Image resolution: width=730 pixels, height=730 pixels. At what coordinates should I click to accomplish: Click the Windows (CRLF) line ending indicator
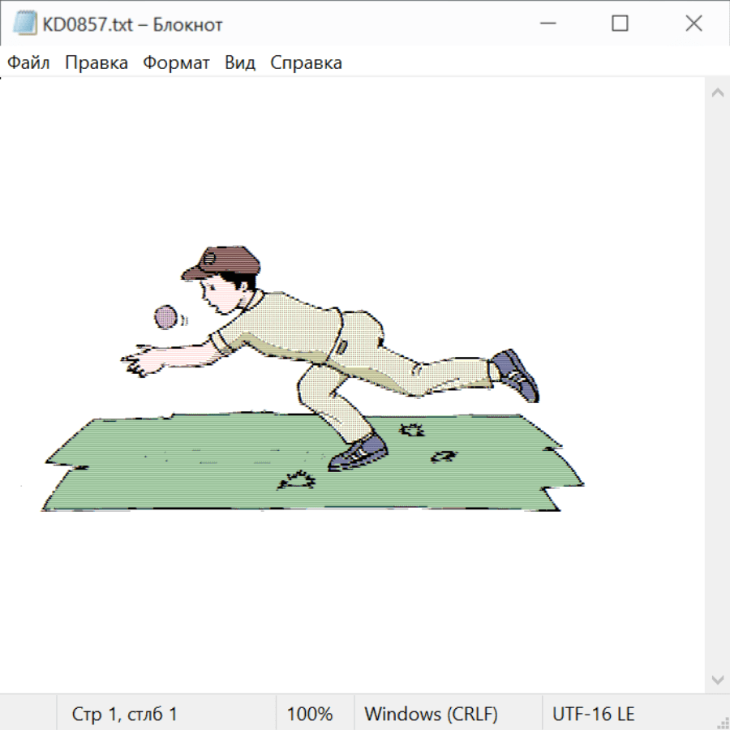point(431,714)
